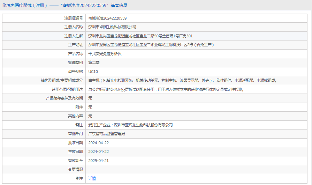The image size is (312, 185).
Task: Click the 其他内容 label
Action: (x=75, y=116)
